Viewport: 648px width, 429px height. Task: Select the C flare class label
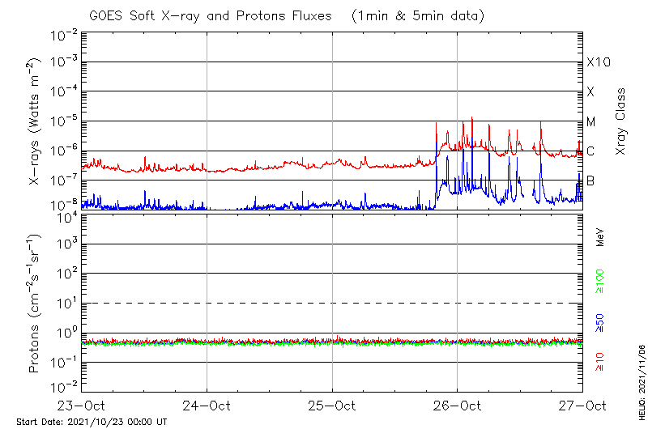coord(590,151)
